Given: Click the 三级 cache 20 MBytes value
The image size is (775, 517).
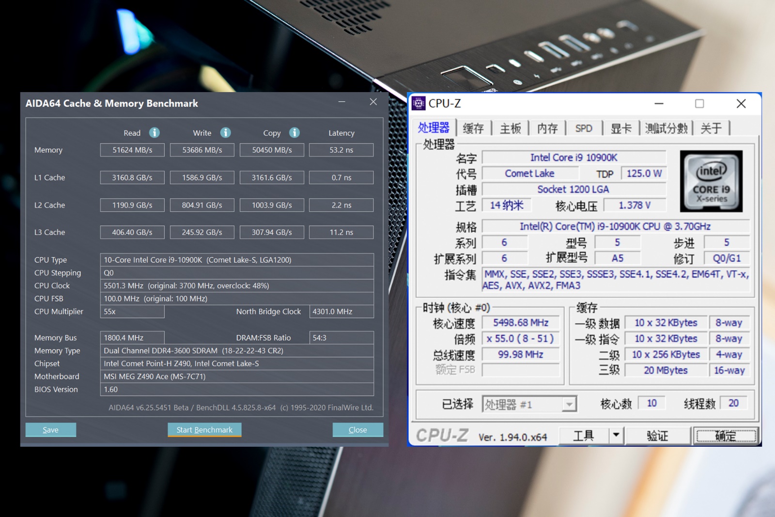Looking at the screenshot, I should coord(666,370).
